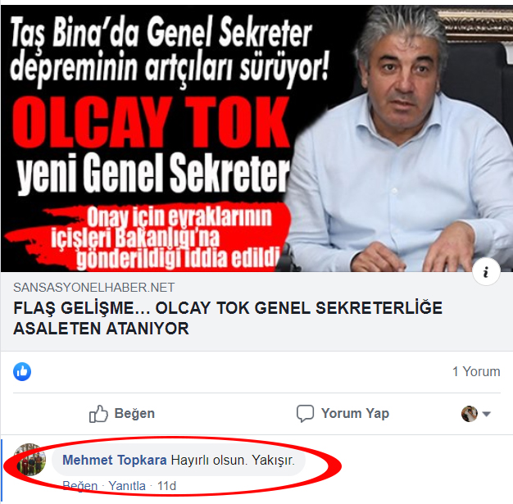The image size is (513, 504).
Task: Click the ASALETEN ATANIYOR title line
Action: point(101,329)
